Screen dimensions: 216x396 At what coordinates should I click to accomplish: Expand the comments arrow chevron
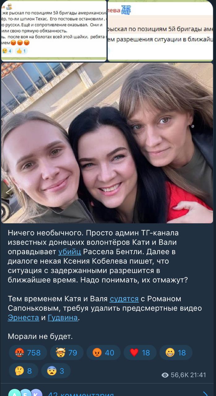205,393
